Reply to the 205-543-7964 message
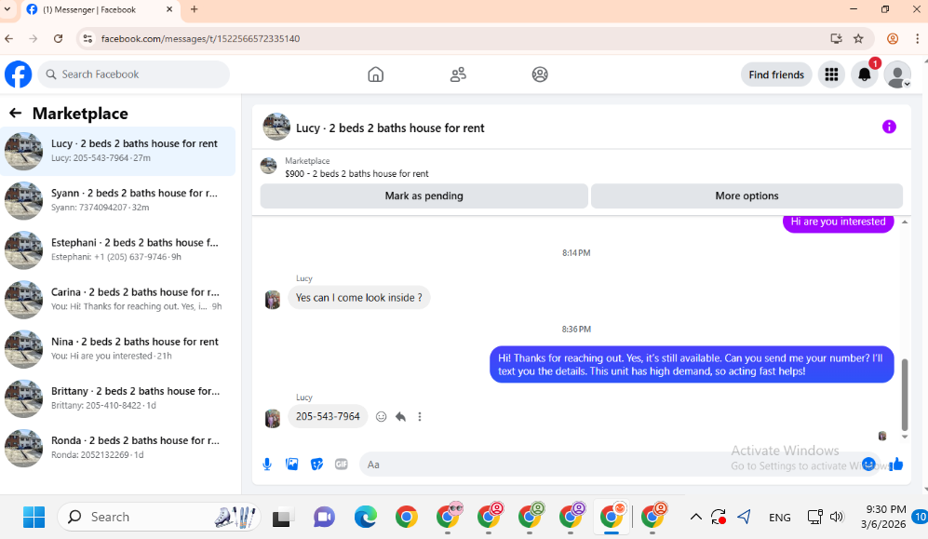 click(400, 416)
